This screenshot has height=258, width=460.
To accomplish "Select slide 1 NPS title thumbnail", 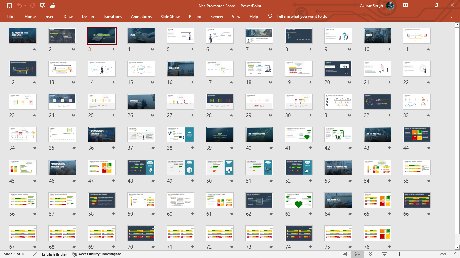I will (23, 36).
